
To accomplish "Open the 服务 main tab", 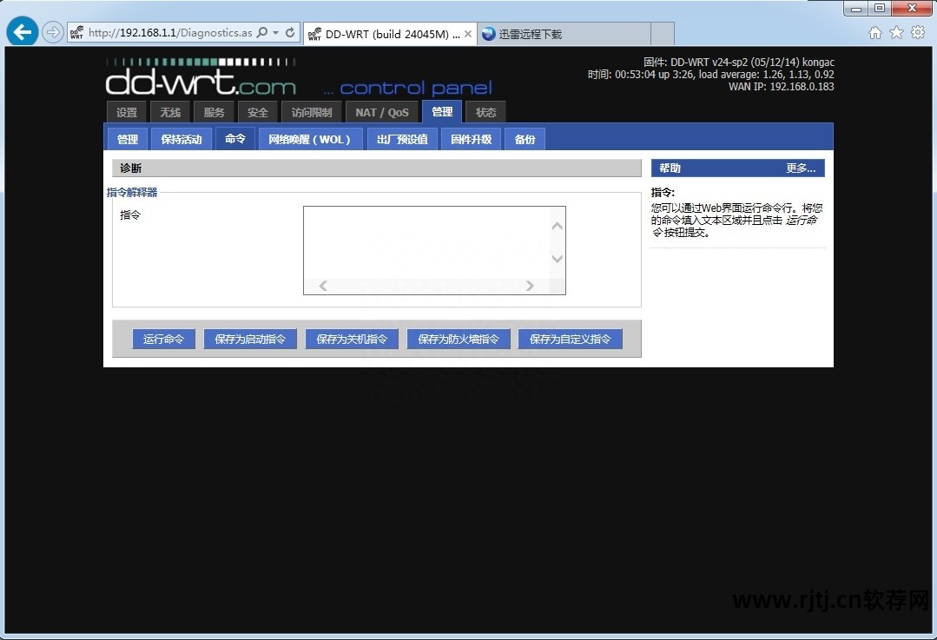I will (x=214, y=112).
